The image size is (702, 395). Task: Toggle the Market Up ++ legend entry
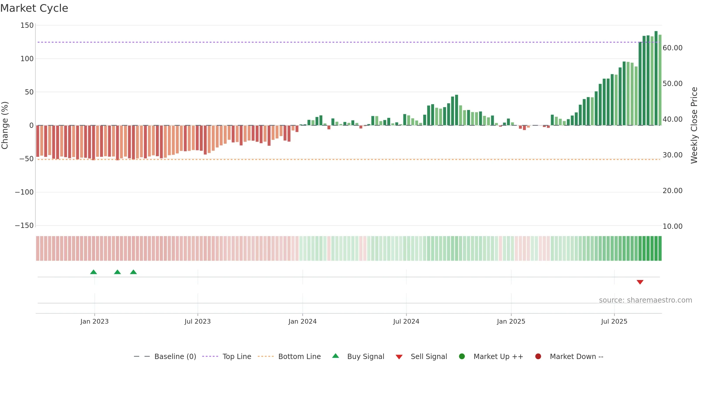click(x=491, y=356)
